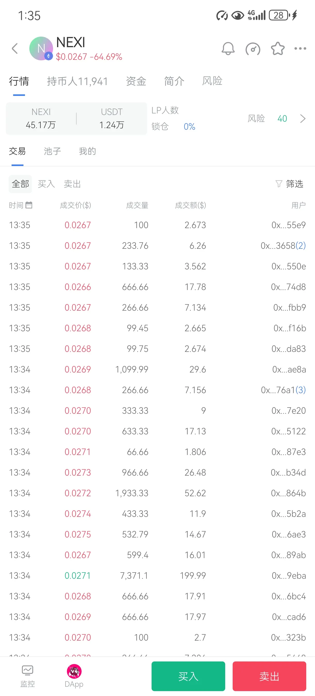This screenshot has width=315, height=696.
Task: Expand the 风险 40 chevron
Action: coord(303,118)
